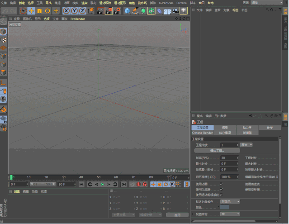Click the Redo arrow icon

pos(13,11)
